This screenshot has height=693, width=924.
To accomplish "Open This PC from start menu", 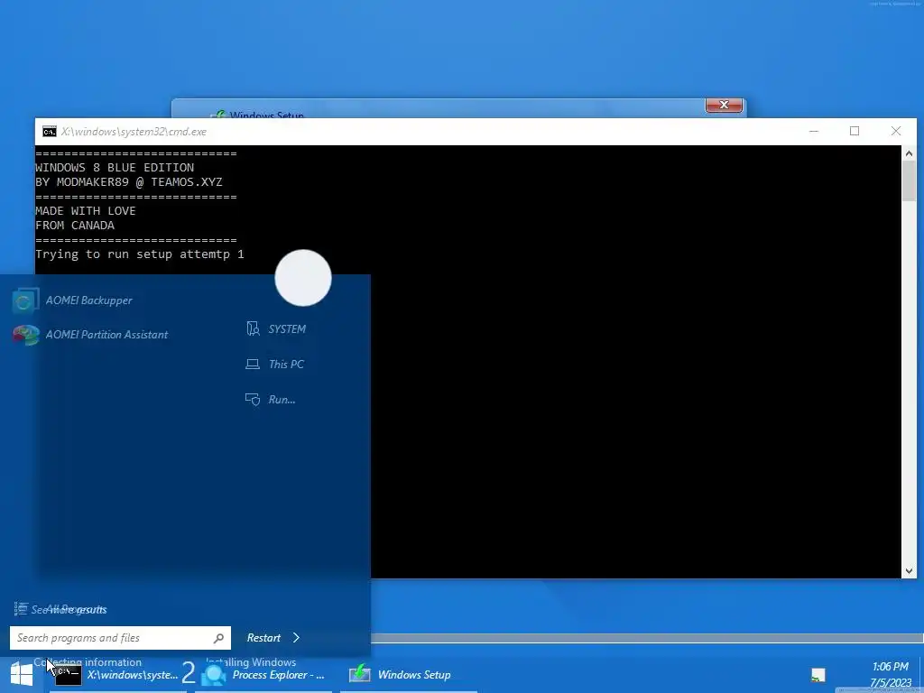I will click(x=274, y=365).
